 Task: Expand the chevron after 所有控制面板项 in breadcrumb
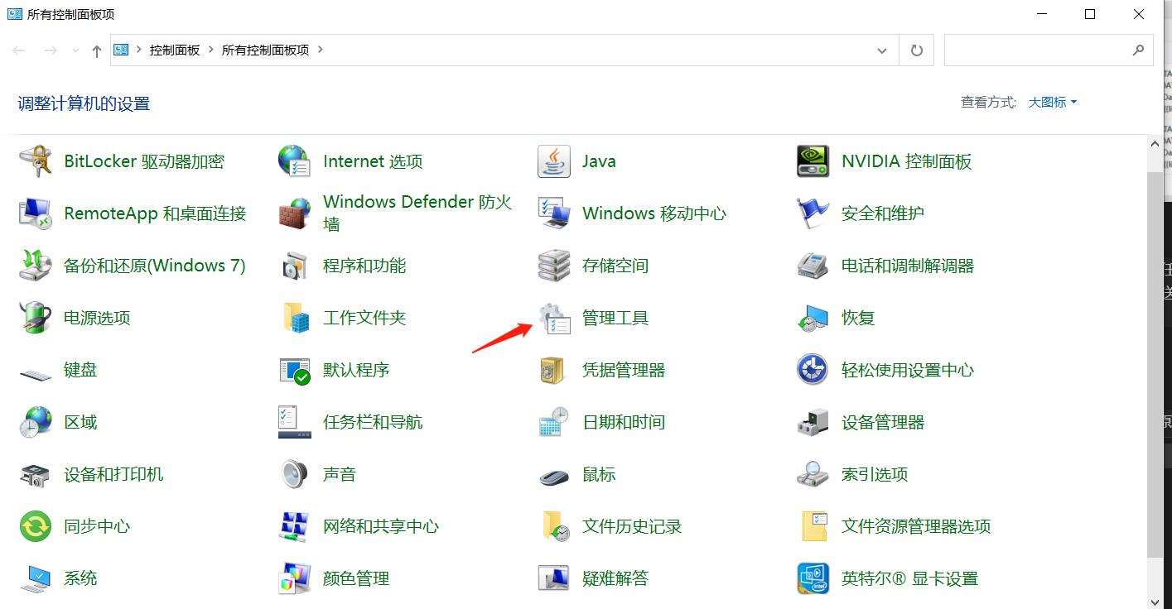(x=320, y=50)
